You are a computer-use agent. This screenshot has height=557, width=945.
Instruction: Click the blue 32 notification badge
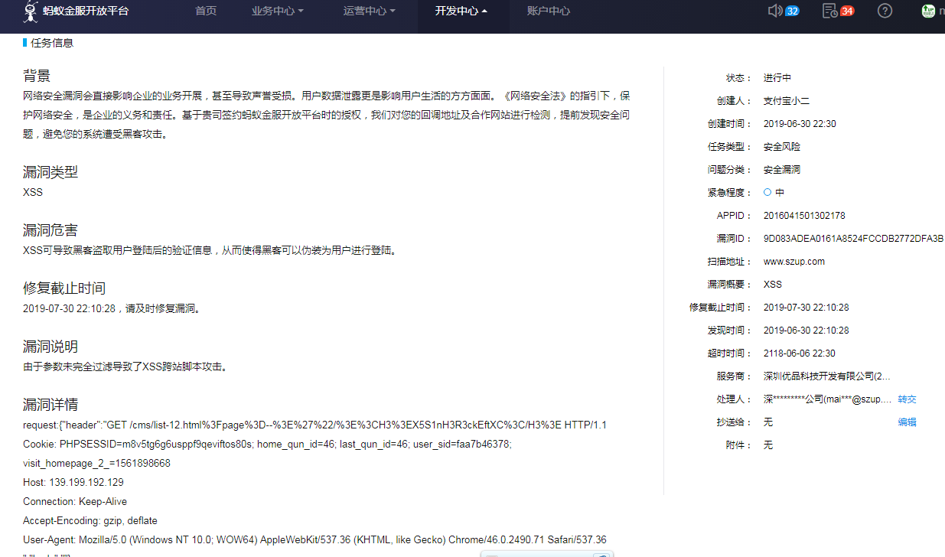tap(792, 11)
